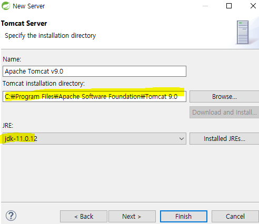Go to the previous page with < Back
Screen dimensions: 259x224
click(84, 216)
